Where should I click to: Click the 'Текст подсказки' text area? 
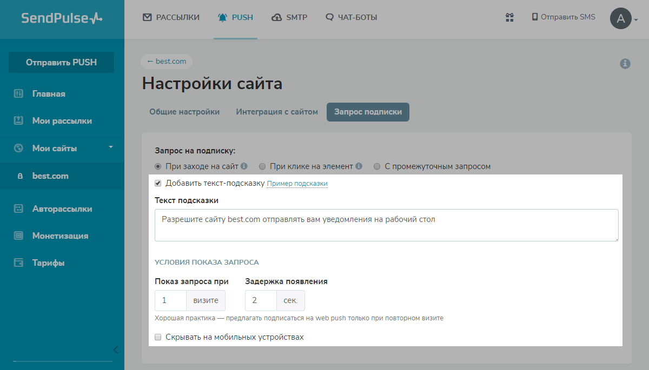coord(386,225)
